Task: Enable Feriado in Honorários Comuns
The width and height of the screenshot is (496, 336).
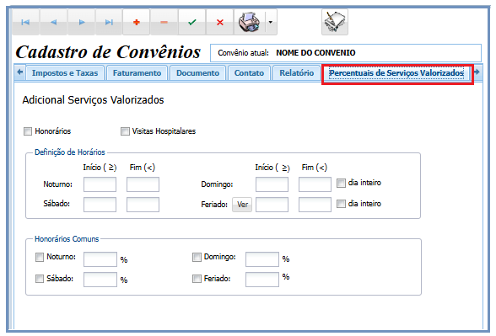Action: 197,279
